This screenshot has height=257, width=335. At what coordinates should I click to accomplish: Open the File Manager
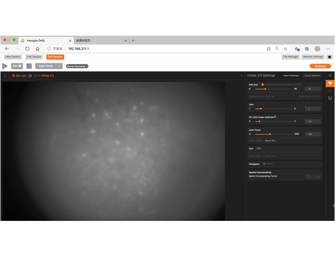pos(290,57)
